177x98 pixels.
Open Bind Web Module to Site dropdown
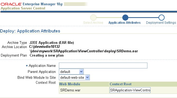coord(74,77)
